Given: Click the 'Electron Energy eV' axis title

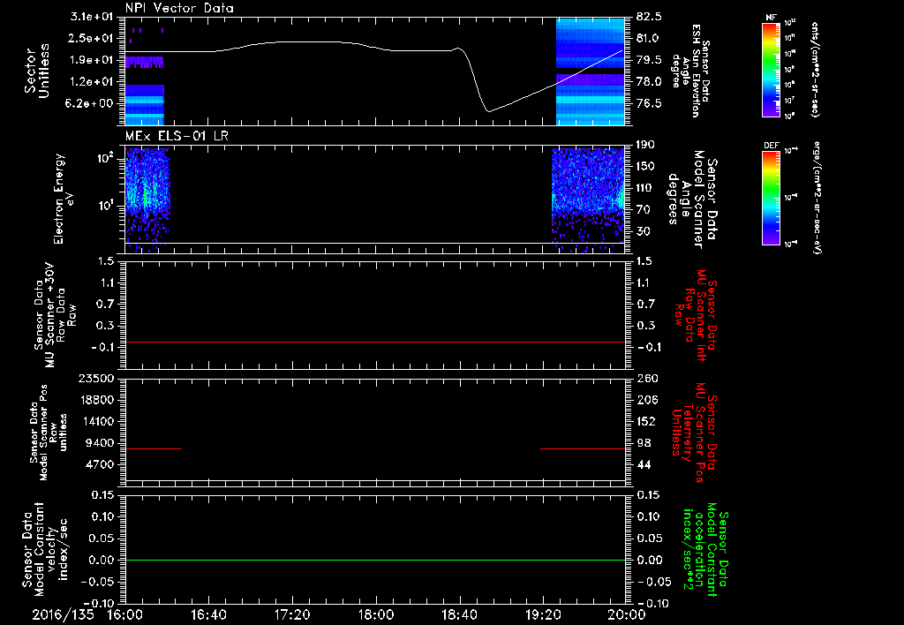Looking at the screenshot, I should pos(64,199).
